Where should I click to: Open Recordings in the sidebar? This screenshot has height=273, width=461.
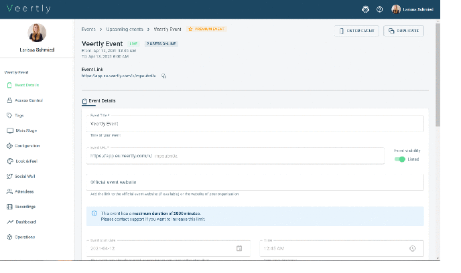point(21,207)
